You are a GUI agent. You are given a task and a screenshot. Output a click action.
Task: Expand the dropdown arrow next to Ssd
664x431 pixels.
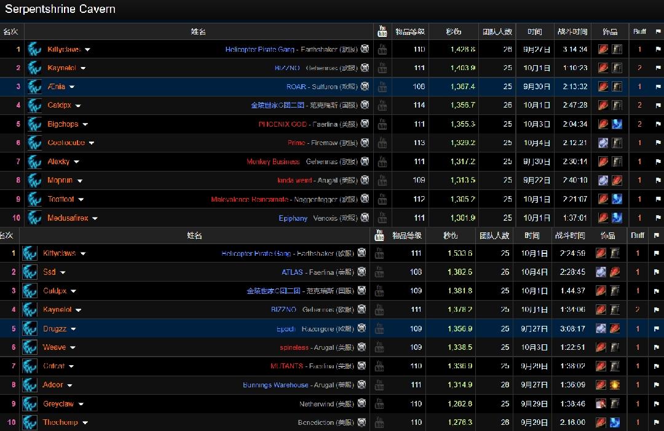(x=63, y=272)
